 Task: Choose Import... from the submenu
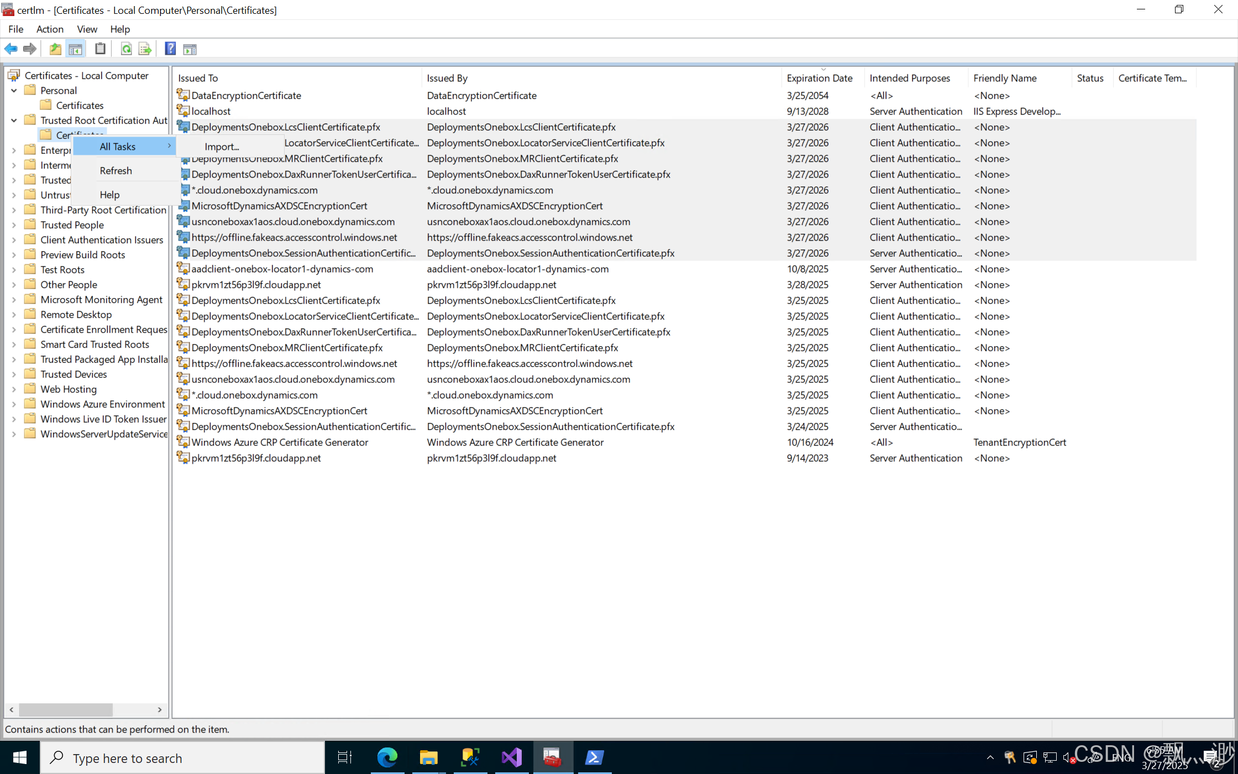(222, 147)
